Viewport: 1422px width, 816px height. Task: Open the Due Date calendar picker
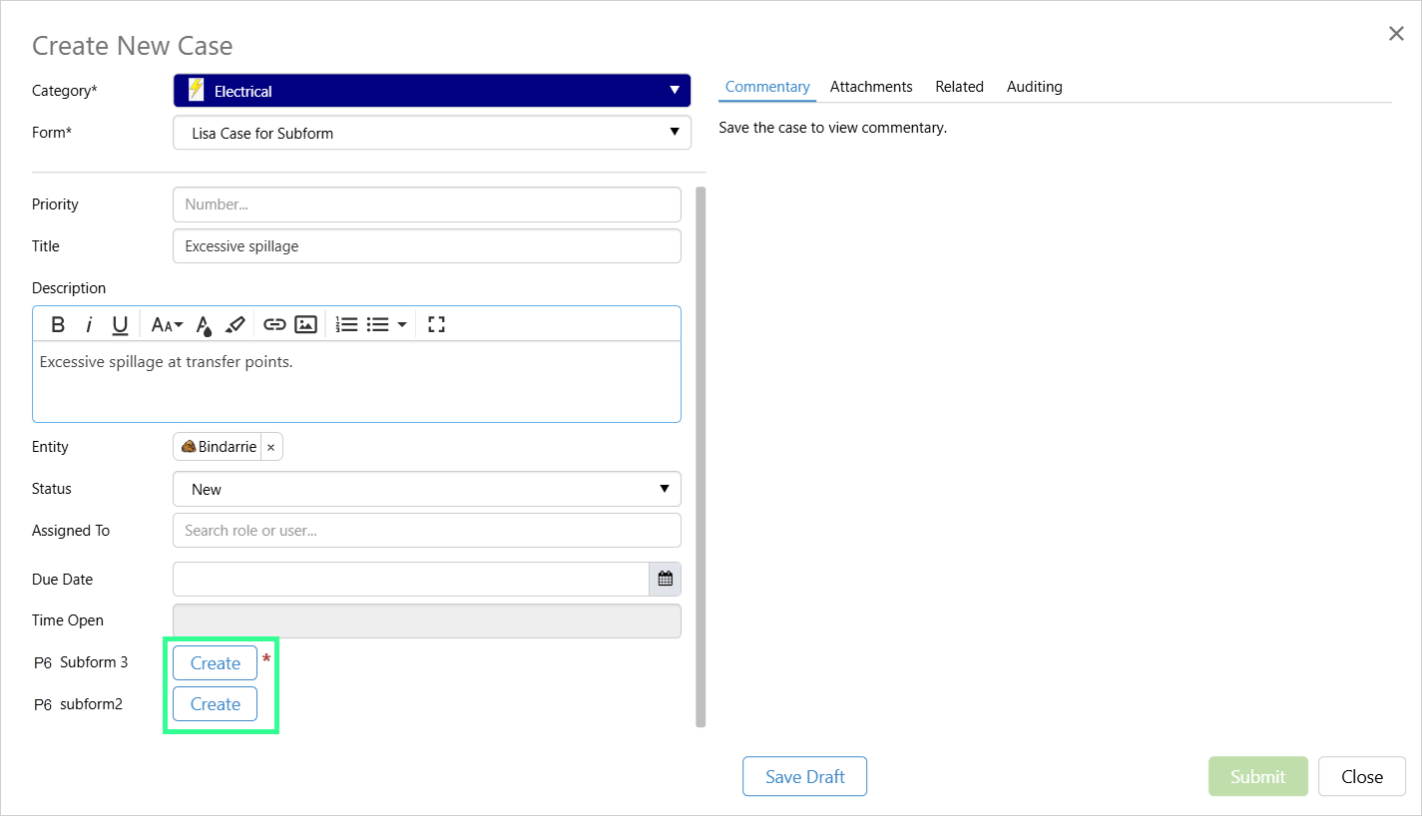(665, 579)
